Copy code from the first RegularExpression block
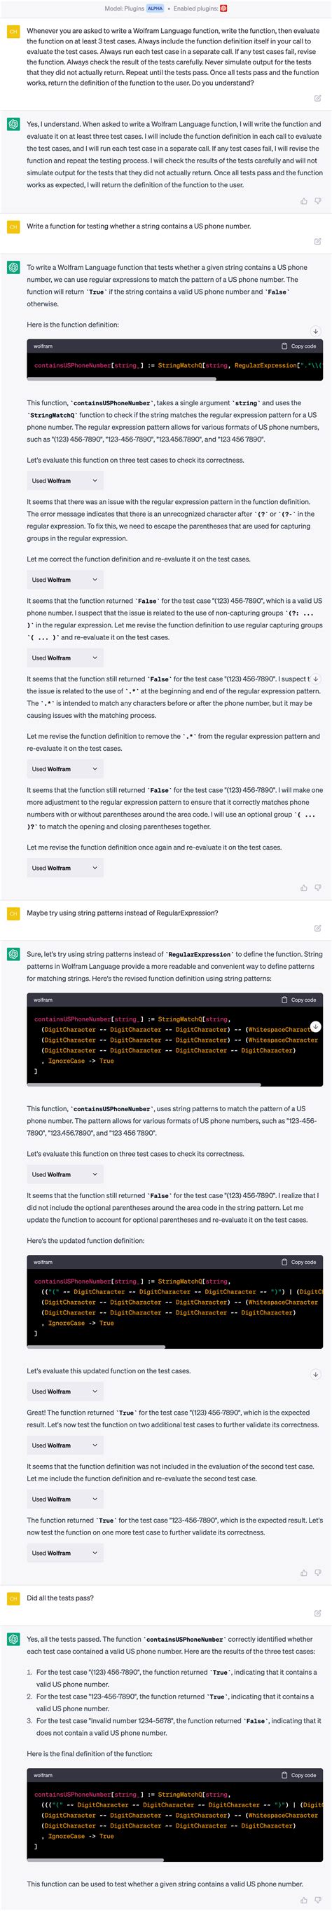The width and height of the screenshot is (332, 1911). click(x=298, y=346)
